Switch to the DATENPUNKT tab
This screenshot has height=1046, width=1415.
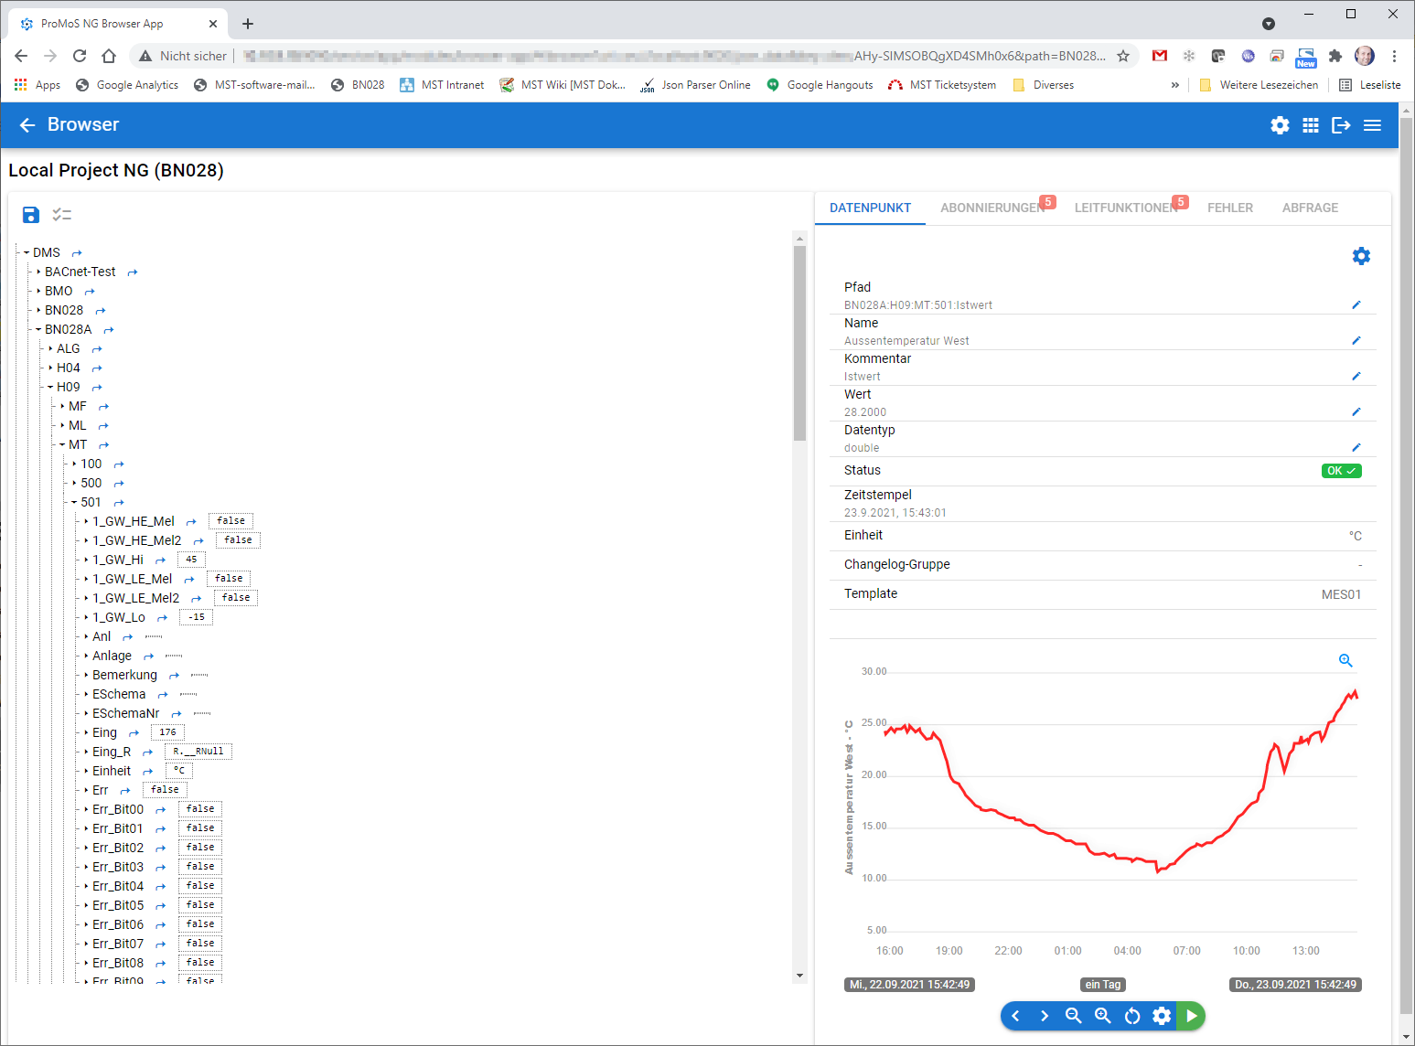(870, 208)
